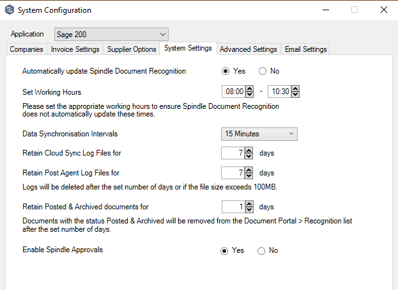Image resolution: width=398 pixels, height=290 pixels.
Task: Click the 'Enable Spindle Approvals' label
Action: pos(63,250)
